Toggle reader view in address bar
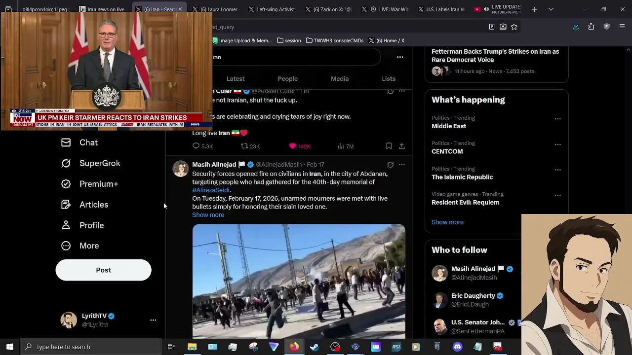This screenshot has height=355, width=632. 492,27
